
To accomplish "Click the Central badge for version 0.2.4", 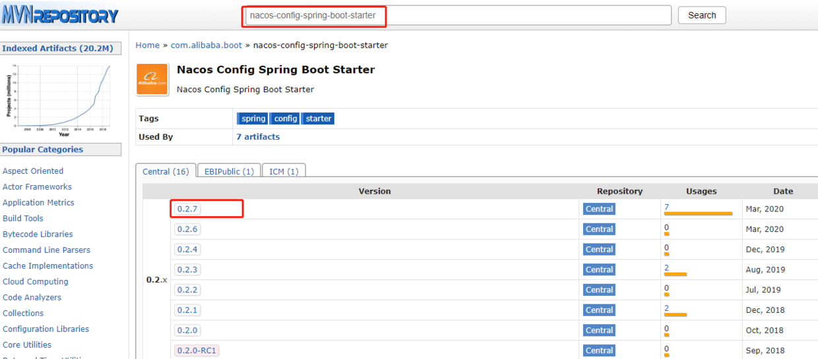I will pyautogui.click(x=599, y=250).
